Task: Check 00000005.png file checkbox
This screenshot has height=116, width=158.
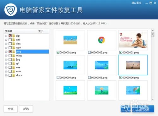Action: point(89,78)
